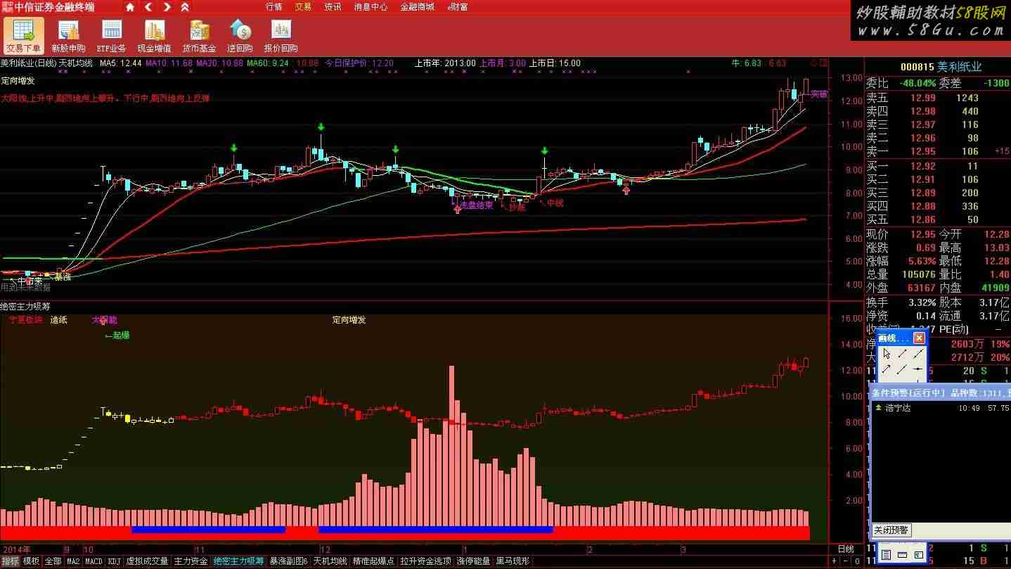Click the ruler icon at bottom right
The image size is (1011, 569).
point(903,555)
